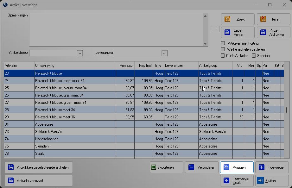Click the Btw column header
292x188 pixels.
click(x=158, y=66)
